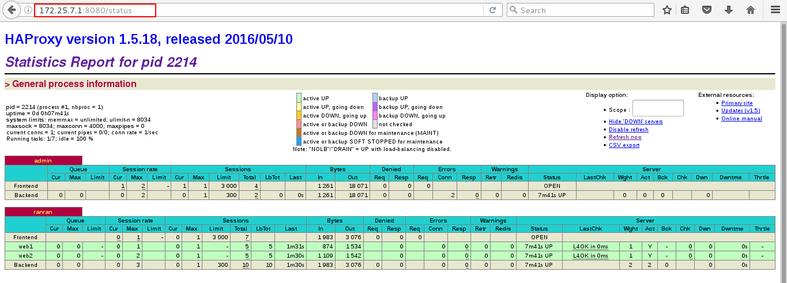Viewport: 787px width, 283px height.
Task: Open the Hide 'DOWN' servers link
Action: 635,122
